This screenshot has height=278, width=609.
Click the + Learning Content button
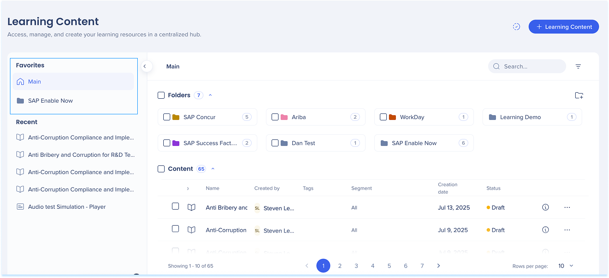click(564, 27)
